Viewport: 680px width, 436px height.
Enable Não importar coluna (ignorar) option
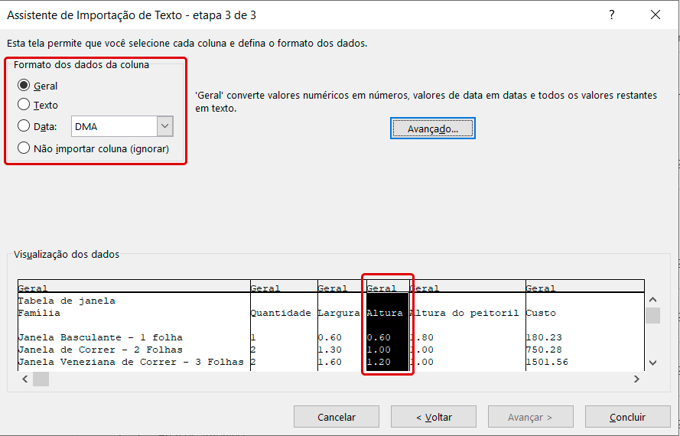pos(24,148)
